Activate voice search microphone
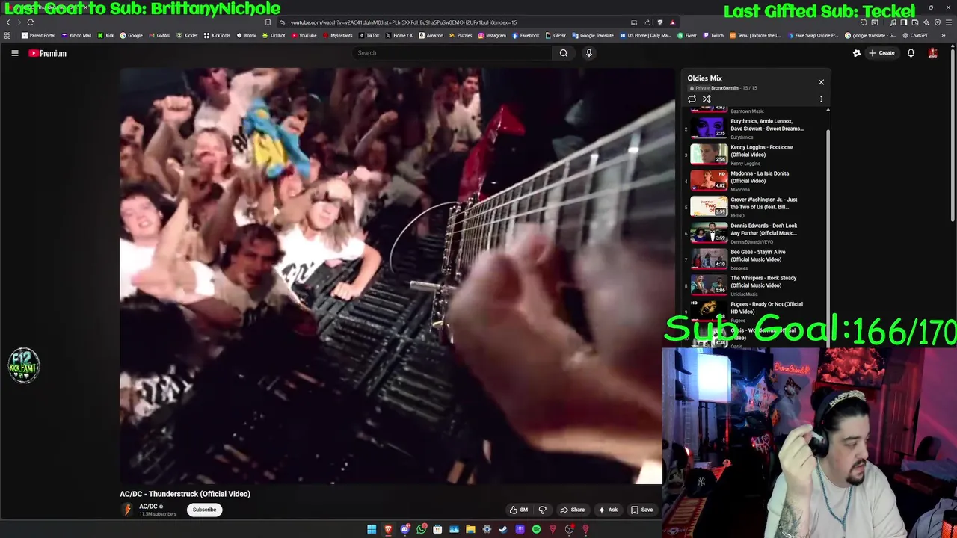Screen dimensions: 957x538 pyautogui.click(x=589, y=53)
